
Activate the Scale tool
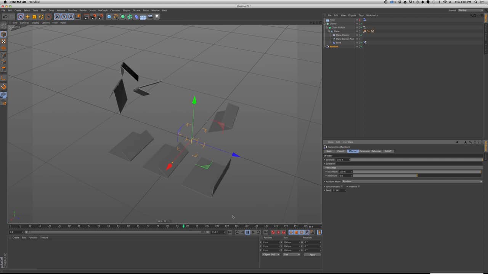[x=34, y=17]
